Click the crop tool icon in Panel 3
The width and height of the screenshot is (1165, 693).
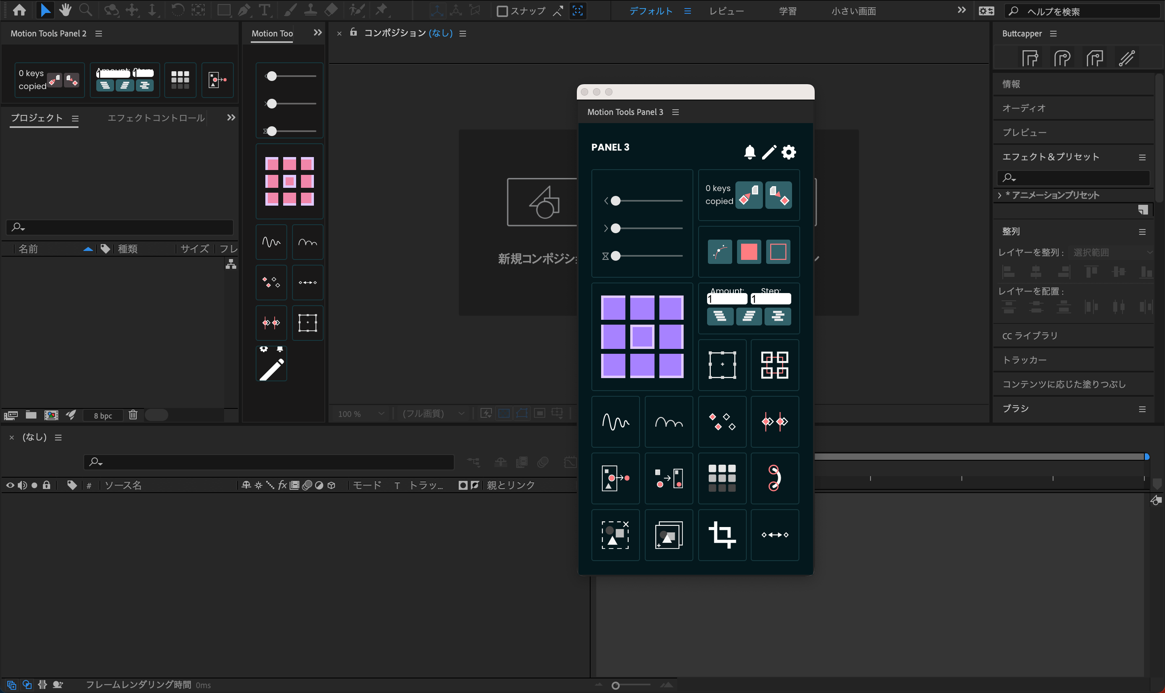[x=722, y=535]
